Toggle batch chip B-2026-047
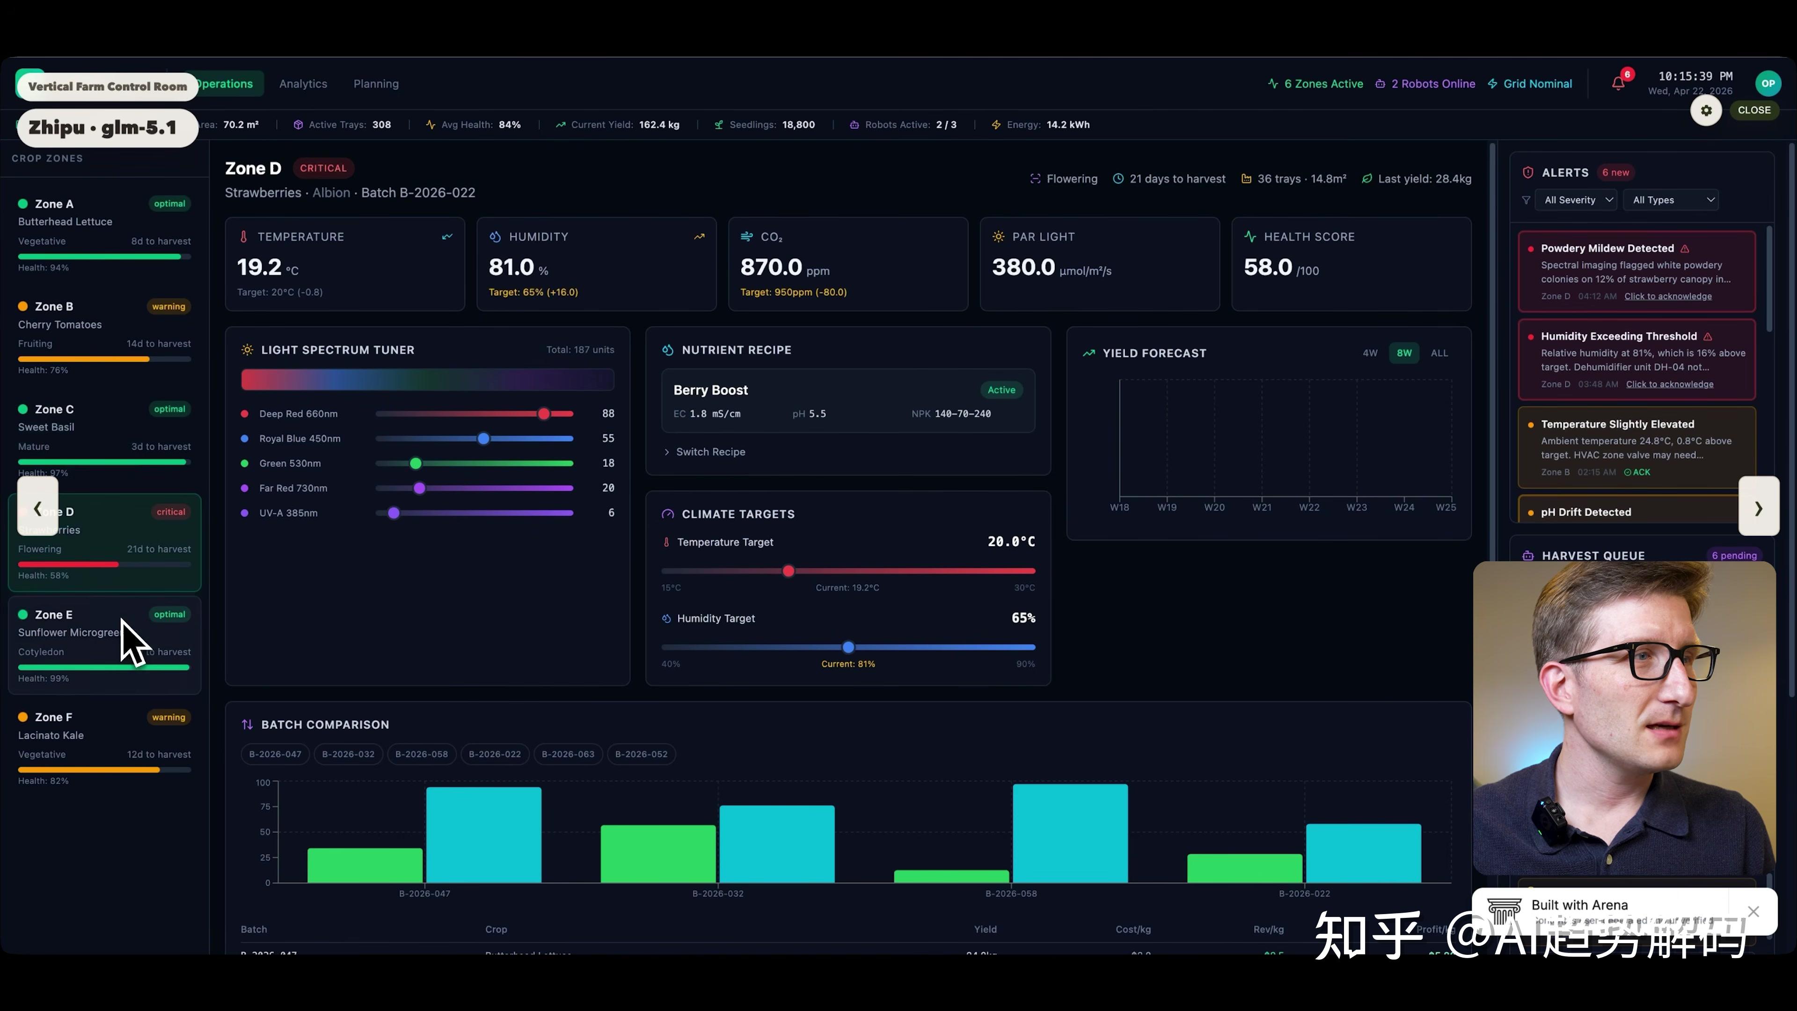The height and width of the screenshot is (1011, 1797). coord(276,754)
